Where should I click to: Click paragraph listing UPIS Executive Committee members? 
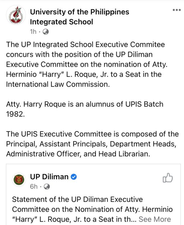point(92,144)
